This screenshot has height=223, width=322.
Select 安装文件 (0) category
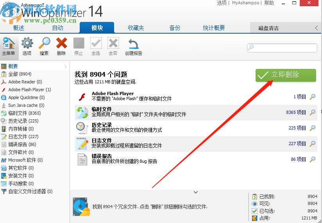click(34, 176)
